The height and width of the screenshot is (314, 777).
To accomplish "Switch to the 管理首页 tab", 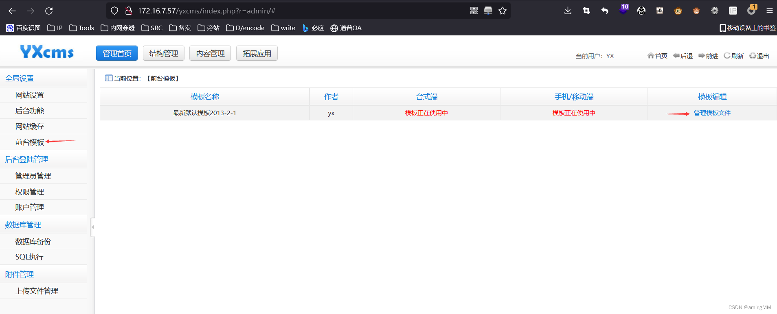I will 117,53.
